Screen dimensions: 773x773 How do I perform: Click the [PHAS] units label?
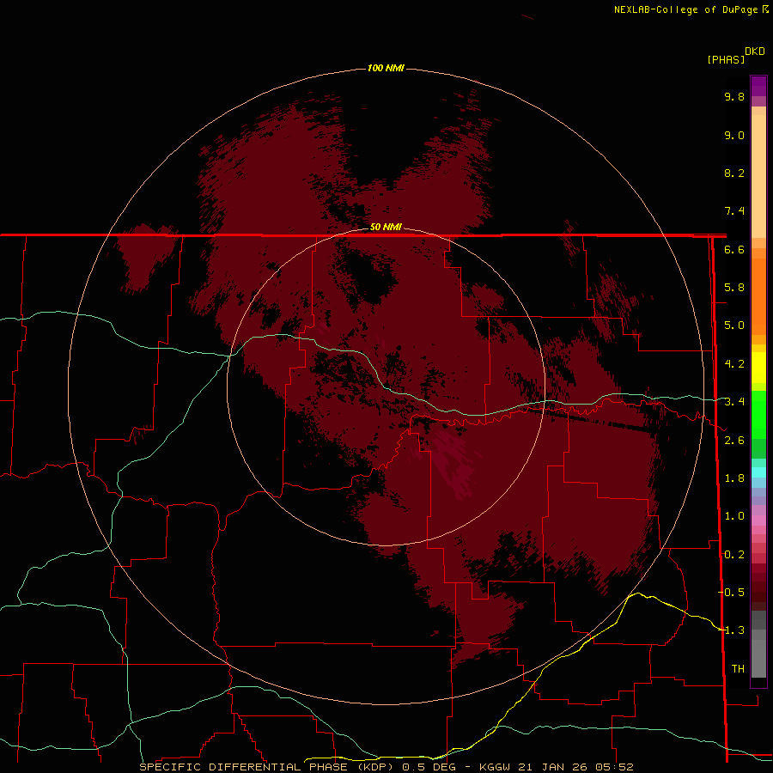point(726,59)
